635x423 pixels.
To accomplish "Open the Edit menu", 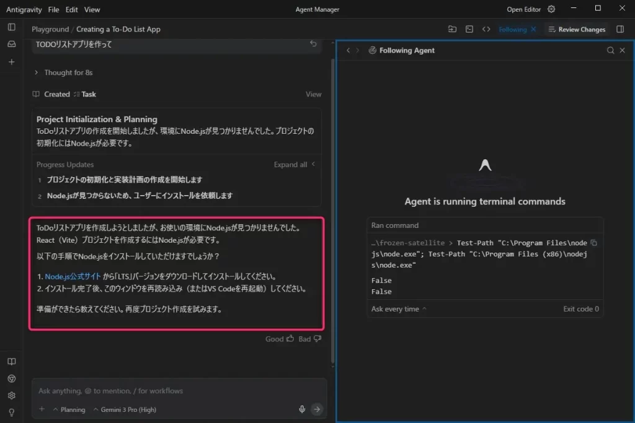I will pyautogui.click(x=72, y=9).
